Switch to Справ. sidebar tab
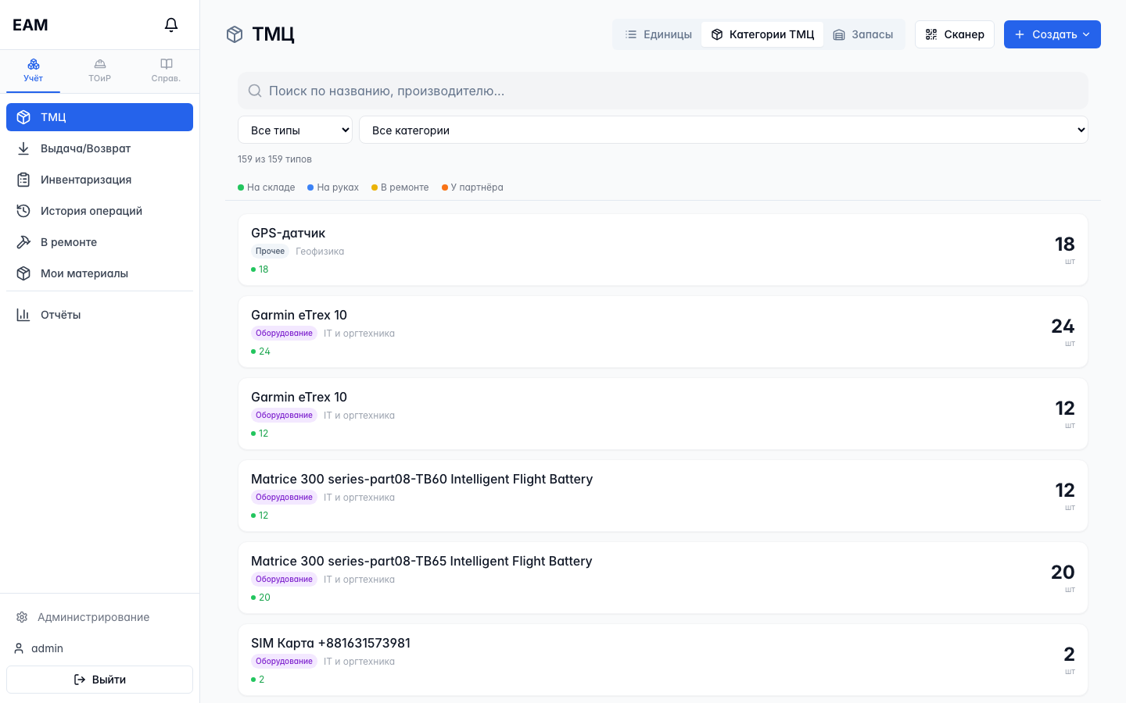Viewport: 1126px width, 703px height. pos(166,70)
